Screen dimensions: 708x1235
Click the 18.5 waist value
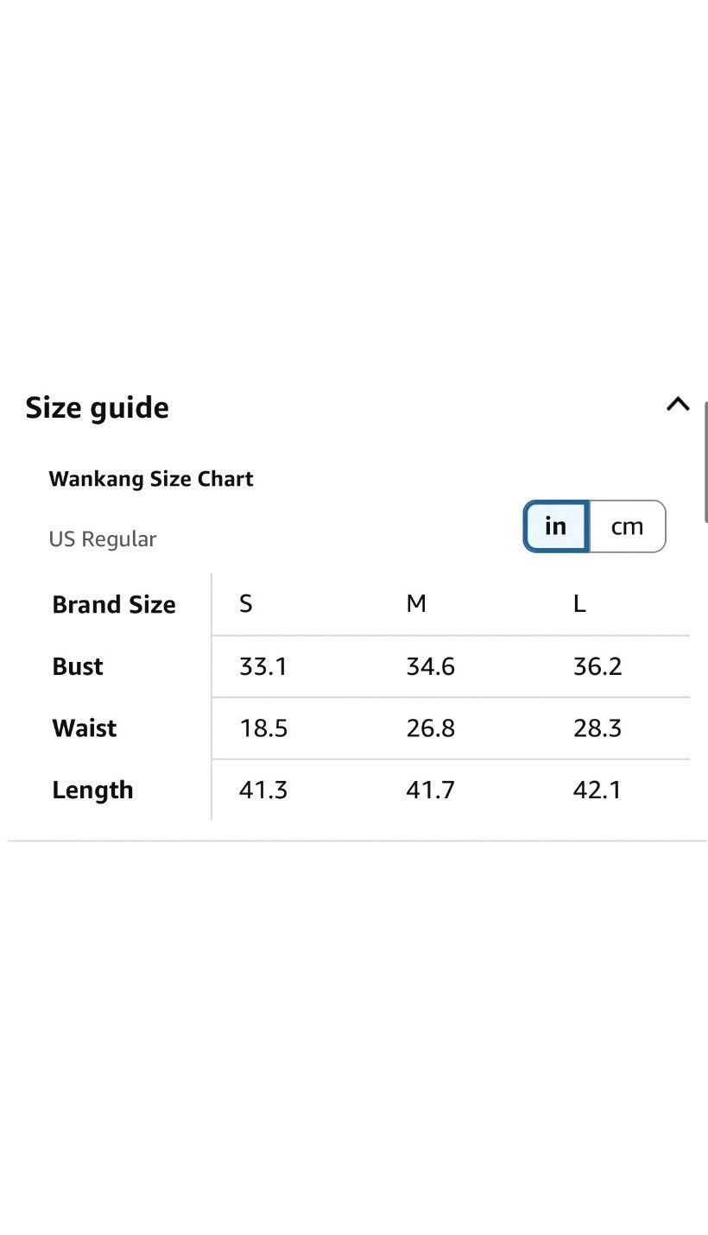pyautogui.click(x=263, y=728)
